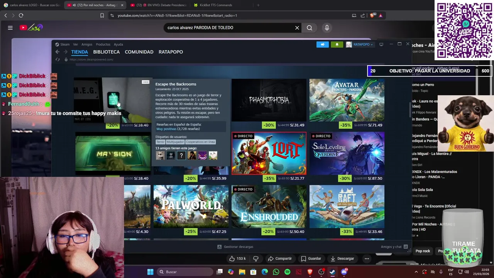
Task: Open Solo Leveling Overdrive capsule
Action: tap(347, 153)
